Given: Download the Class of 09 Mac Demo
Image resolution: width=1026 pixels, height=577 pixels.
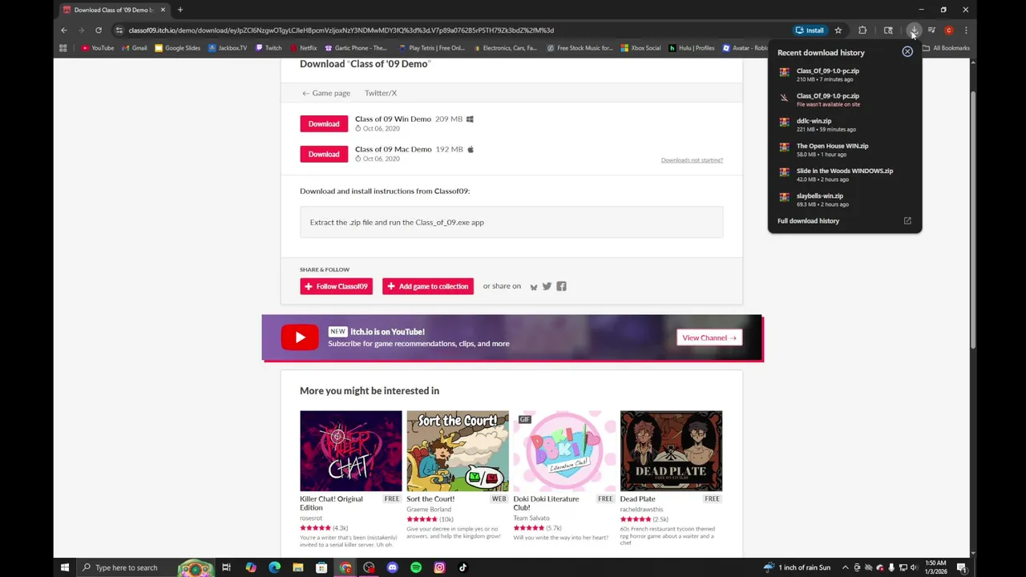Looking at the screenshot, I should pyautogui.click(x=324, y=154).
